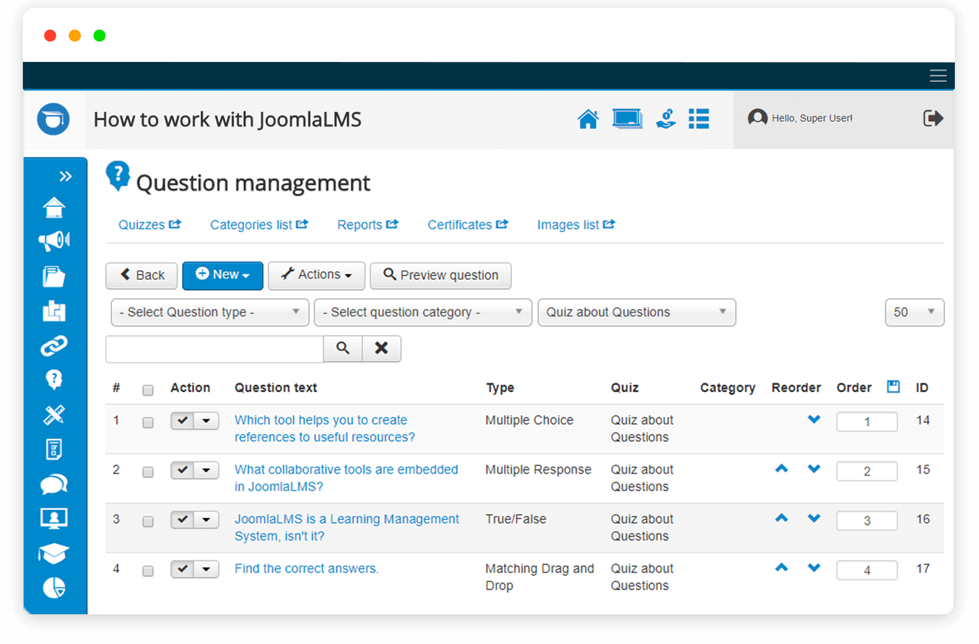Open Select question category dropdown
Image resolution: width=979 pixels, height=644 pixels.
pos(423,312)
